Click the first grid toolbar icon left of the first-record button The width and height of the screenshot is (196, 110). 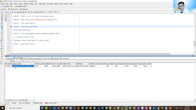point(11,61)
